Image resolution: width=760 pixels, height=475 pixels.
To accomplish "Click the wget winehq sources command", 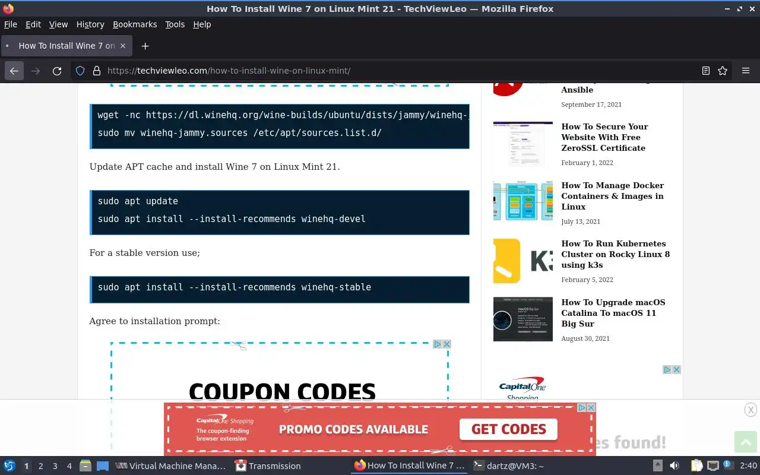I will [283, 115].
